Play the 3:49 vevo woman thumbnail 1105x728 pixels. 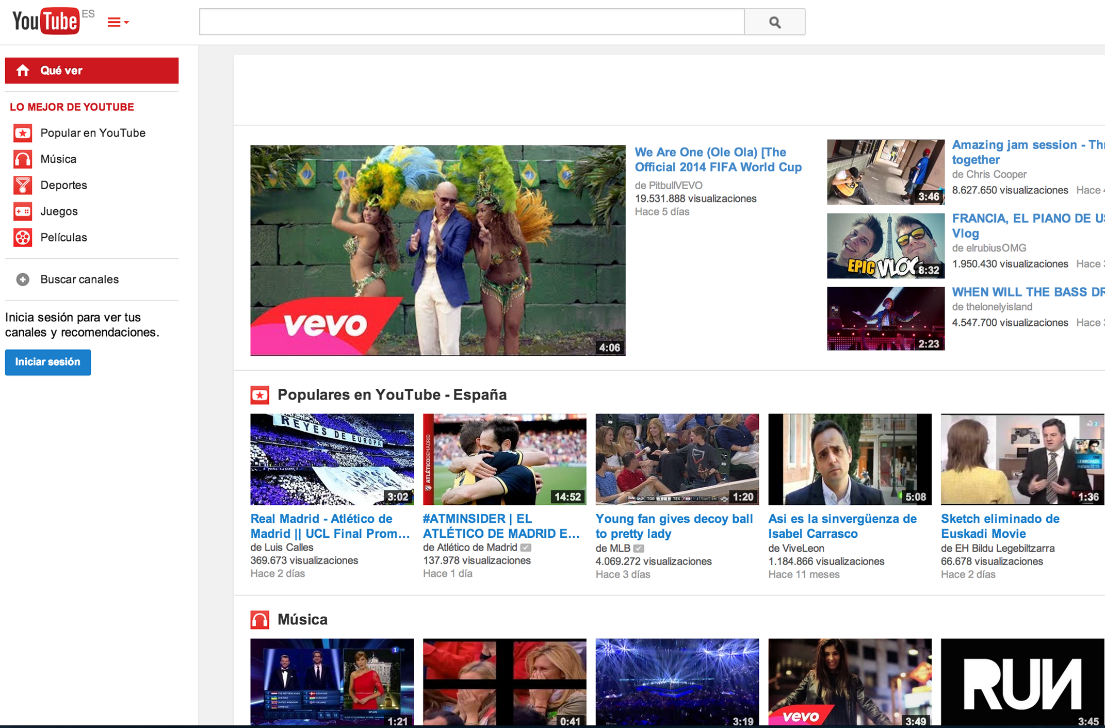(850, 682)
